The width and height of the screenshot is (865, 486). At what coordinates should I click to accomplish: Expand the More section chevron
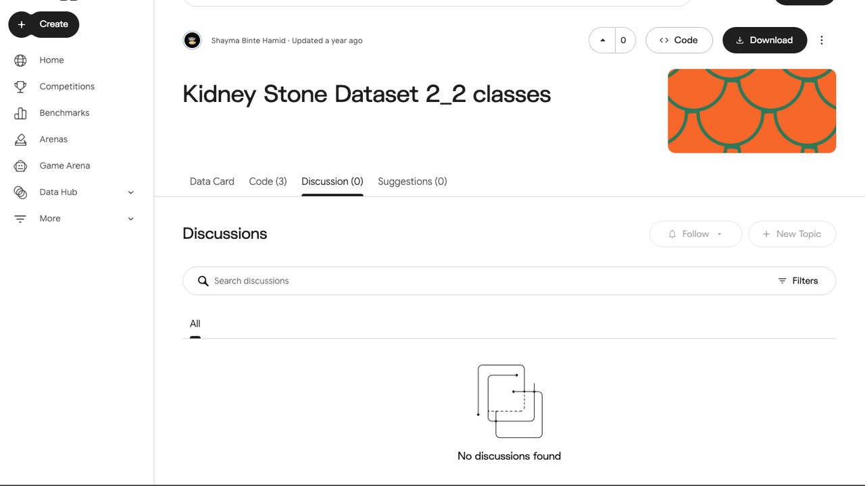(130, 219)
